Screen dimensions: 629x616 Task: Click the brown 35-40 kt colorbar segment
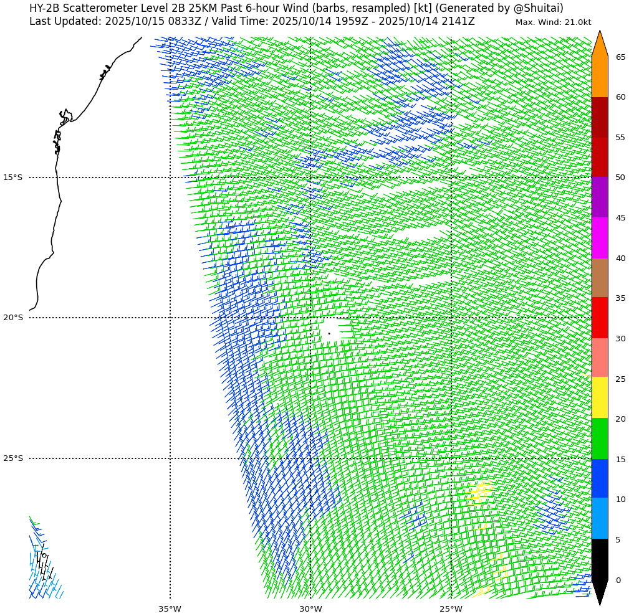pos(600,278)
